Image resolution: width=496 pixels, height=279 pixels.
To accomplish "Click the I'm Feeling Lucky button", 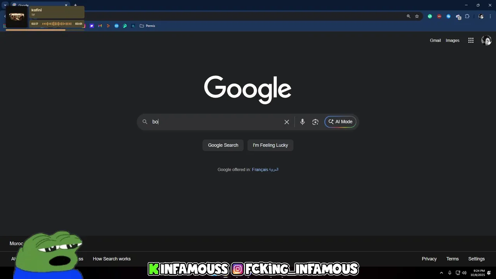I will click(270, 145).
